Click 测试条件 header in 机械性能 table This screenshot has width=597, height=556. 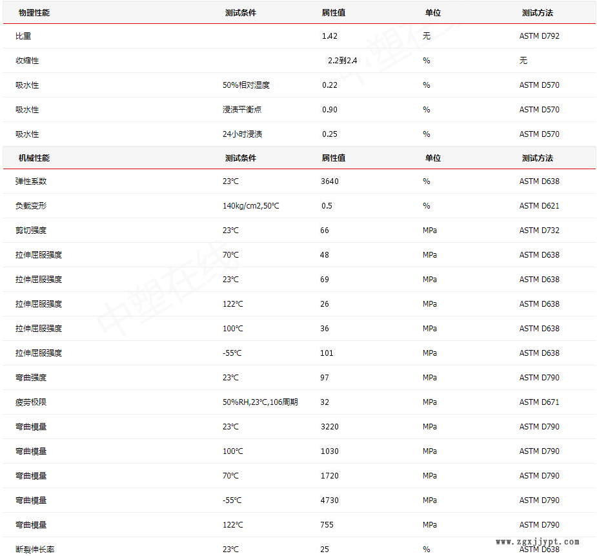pyautogui.click(x=241, y=158)
